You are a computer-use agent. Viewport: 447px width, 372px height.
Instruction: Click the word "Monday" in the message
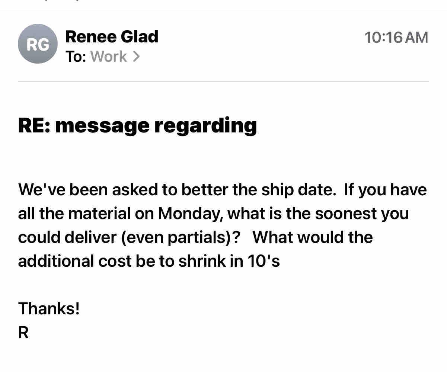pos(190,214)
